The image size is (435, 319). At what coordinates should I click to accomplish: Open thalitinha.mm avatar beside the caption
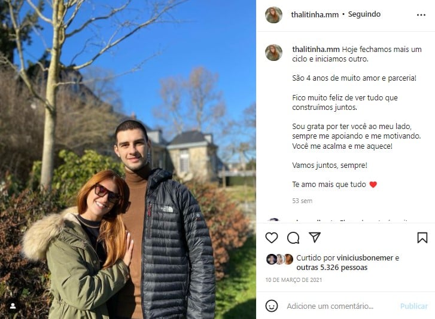click(x=273, y=53)
